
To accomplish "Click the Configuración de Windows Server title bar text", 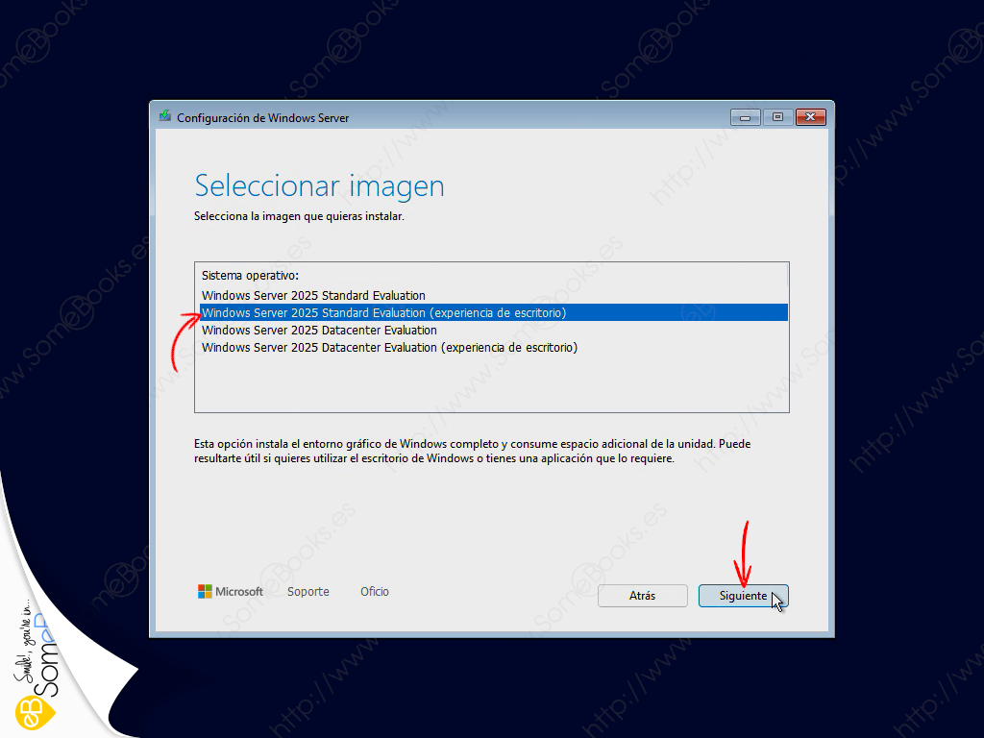I will click(263, 118).
